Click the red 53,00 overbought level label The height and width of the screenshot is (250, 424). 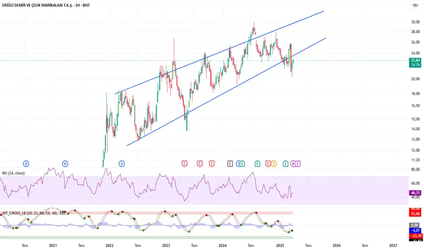pos(415,214)
